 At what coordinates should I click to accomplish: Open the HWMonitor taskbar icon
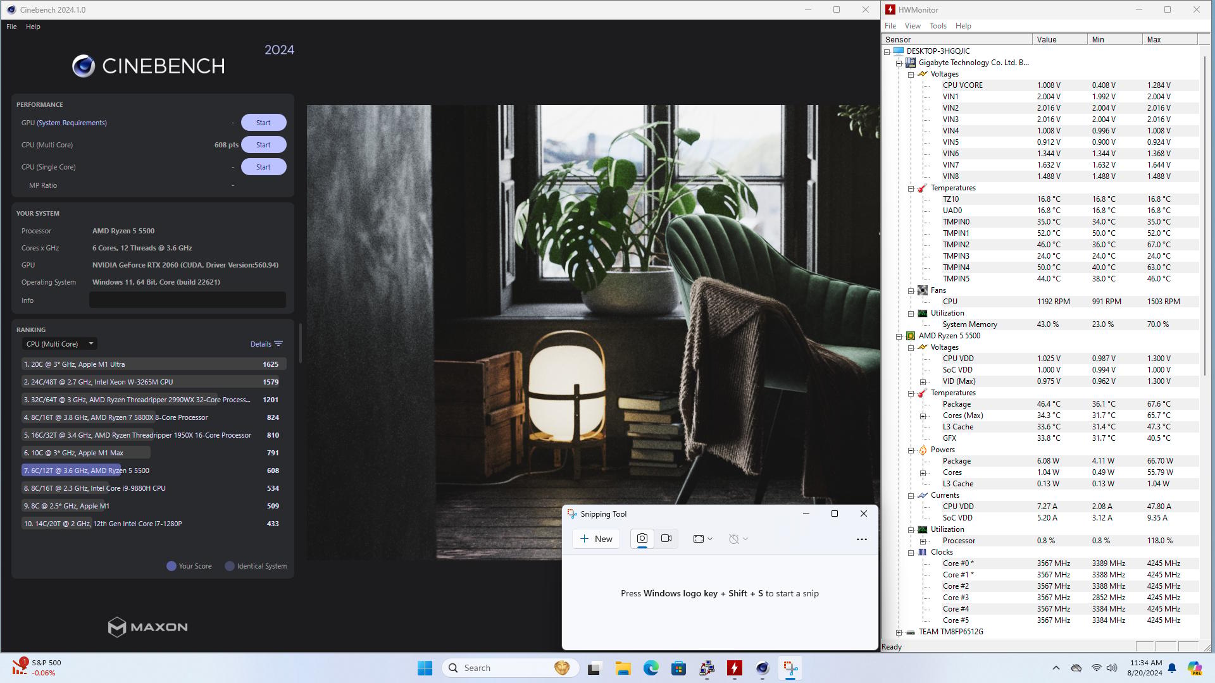[x=734, y=668]
